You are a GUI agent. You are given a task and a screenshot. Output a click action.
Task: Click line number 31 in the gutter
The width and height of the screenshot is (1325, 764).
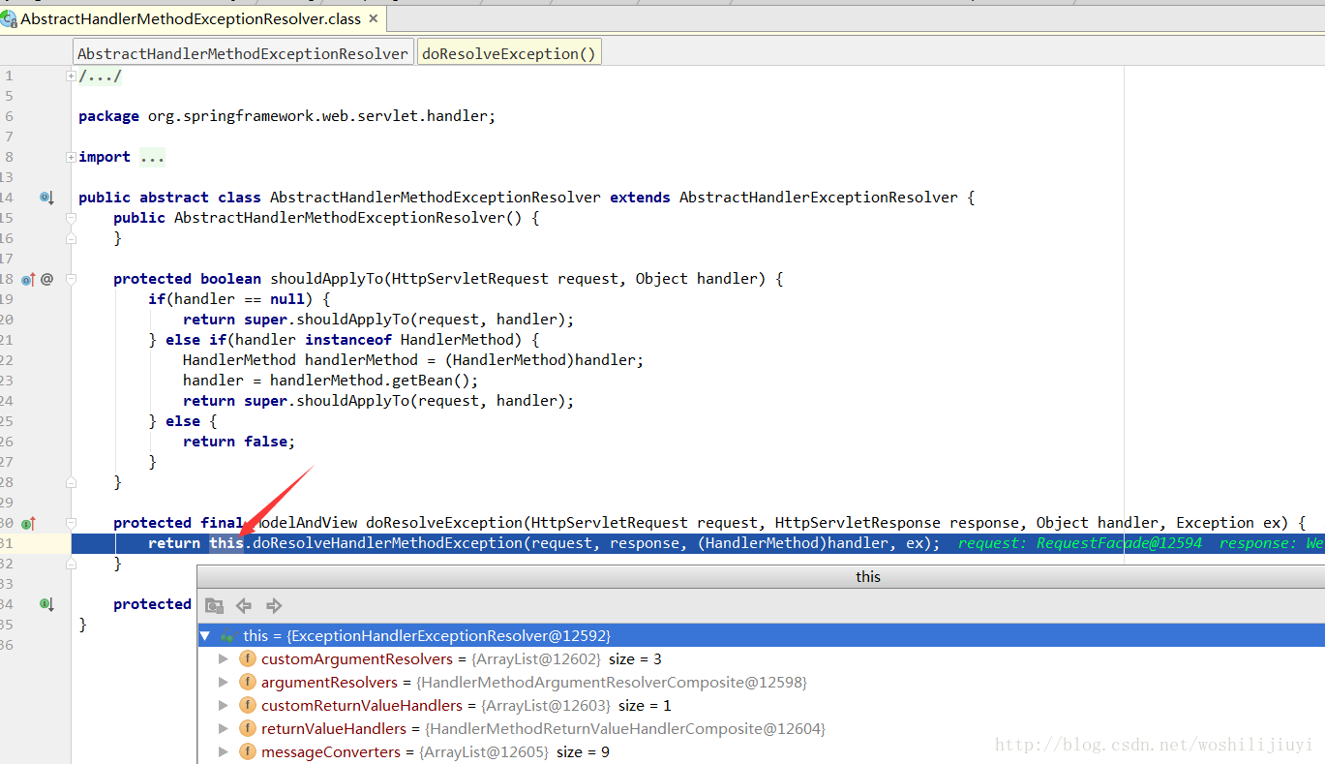click(x=8, y=543)
